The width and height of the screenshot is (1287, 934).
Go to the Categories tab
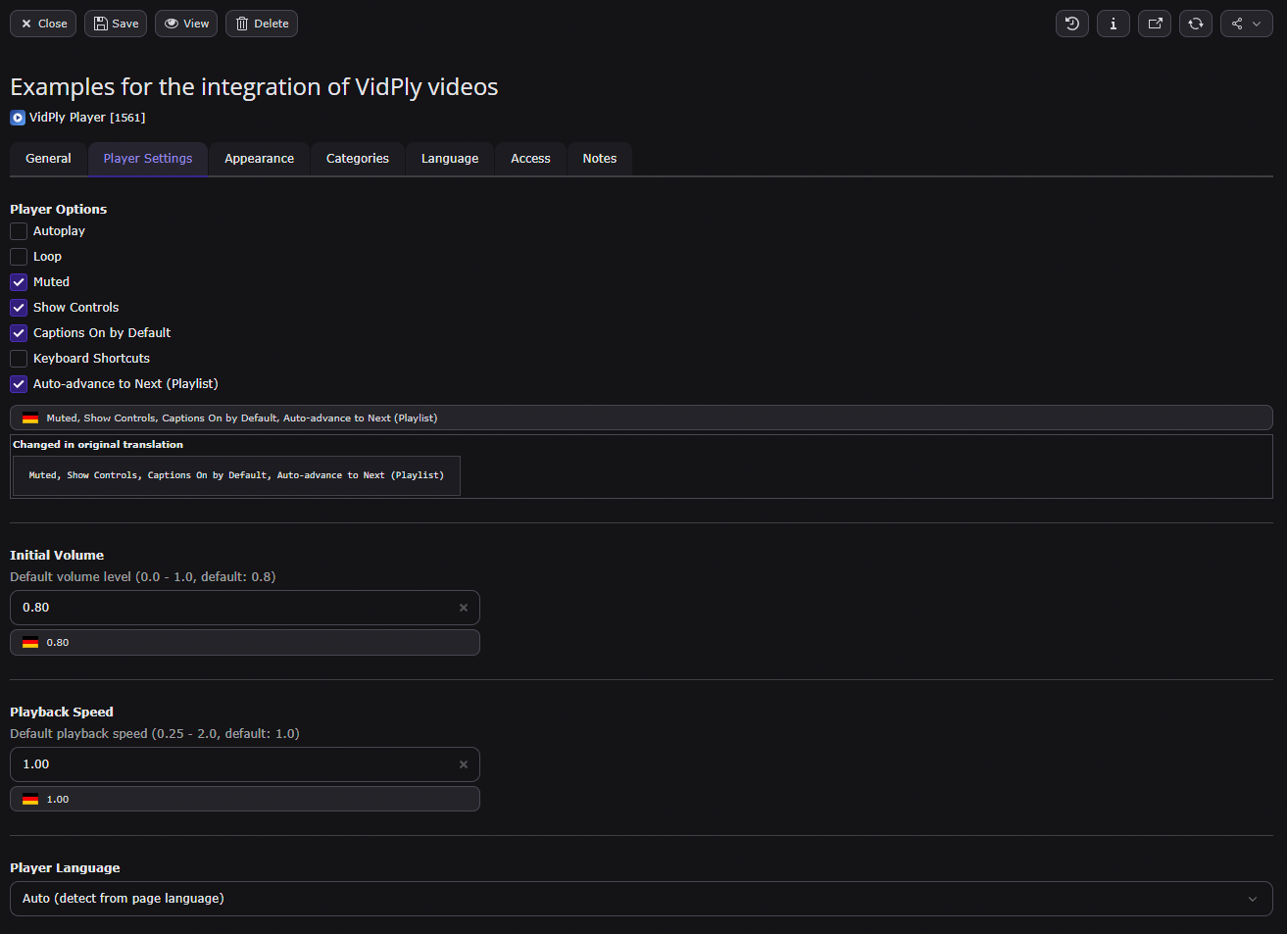(x=358, y=159)
